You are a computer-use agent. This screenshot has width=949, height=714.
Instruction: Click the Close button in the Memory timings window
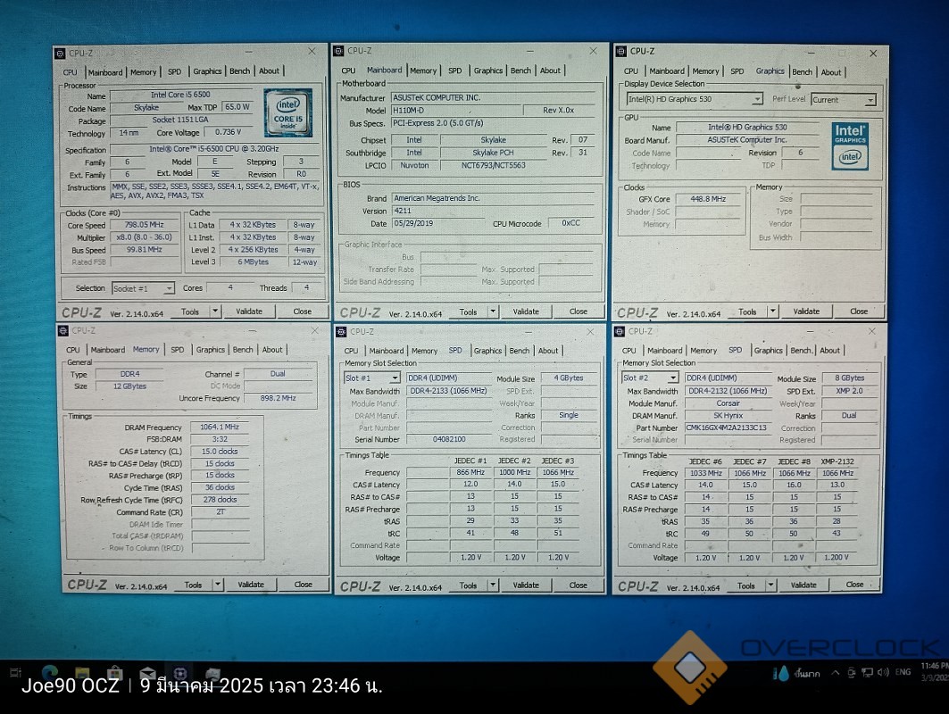pyautogui.click(x=304, y=584)
